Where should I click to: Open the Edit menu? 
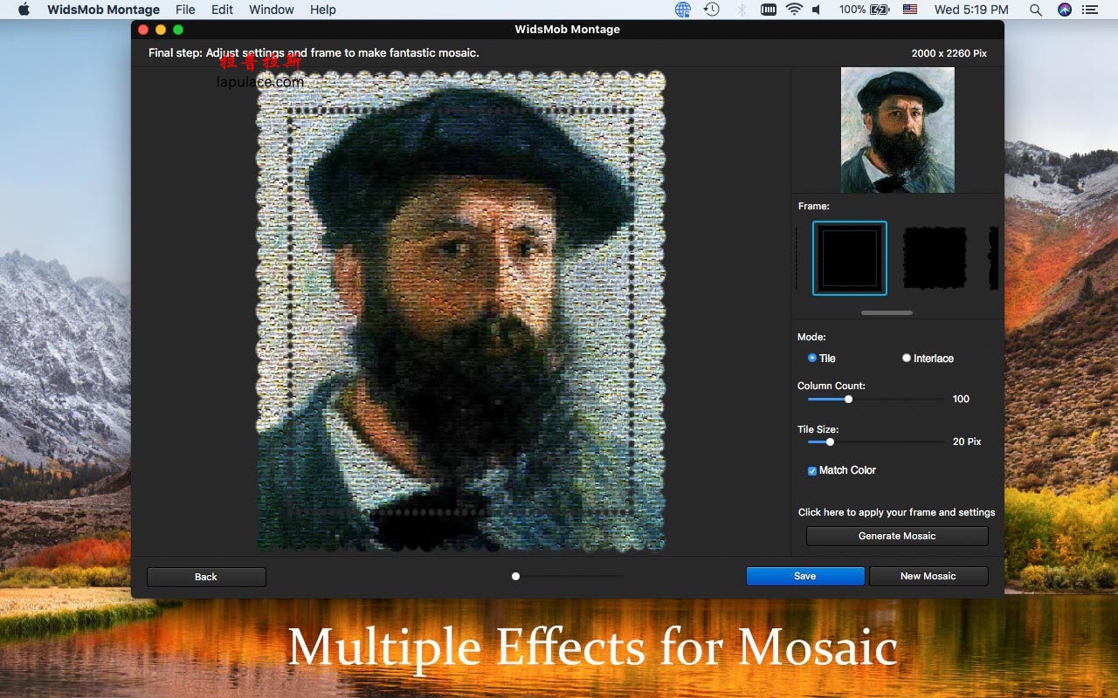pos(222,10)
